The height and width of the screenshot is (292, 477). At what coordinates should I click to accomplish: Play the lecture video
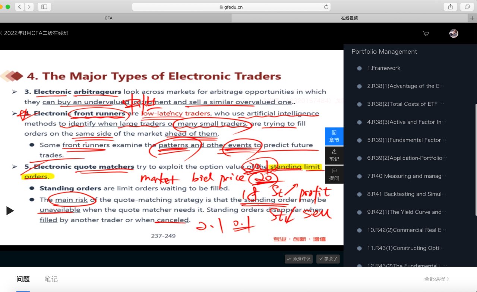10,211
